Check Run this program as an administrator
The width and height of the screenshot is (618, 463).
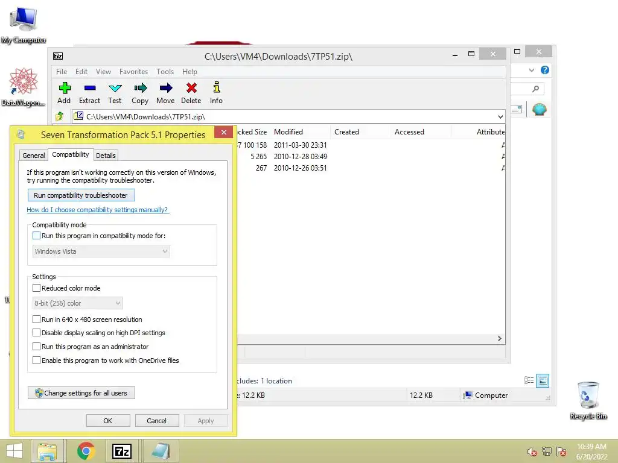coord(36,347)
